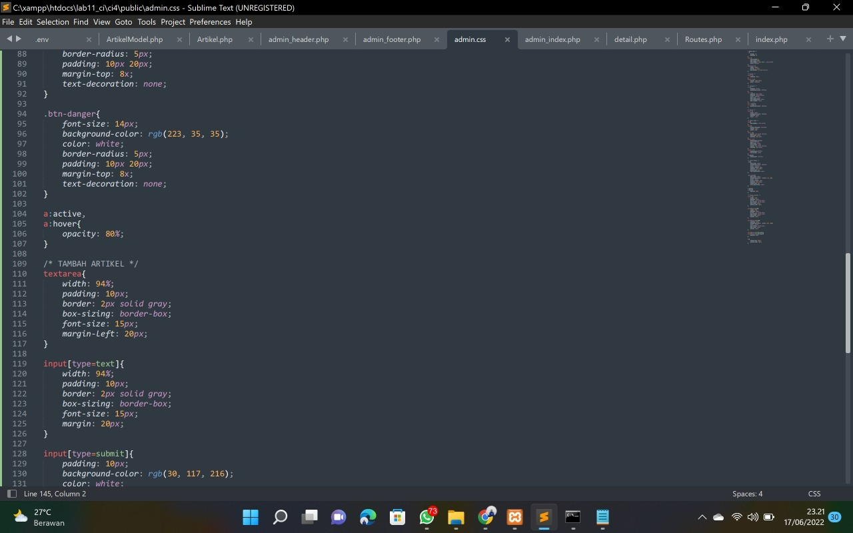Viewport: 853px width, 533px height.
Task: Switch to the admin_index.php tab
Action: point(553,39)
